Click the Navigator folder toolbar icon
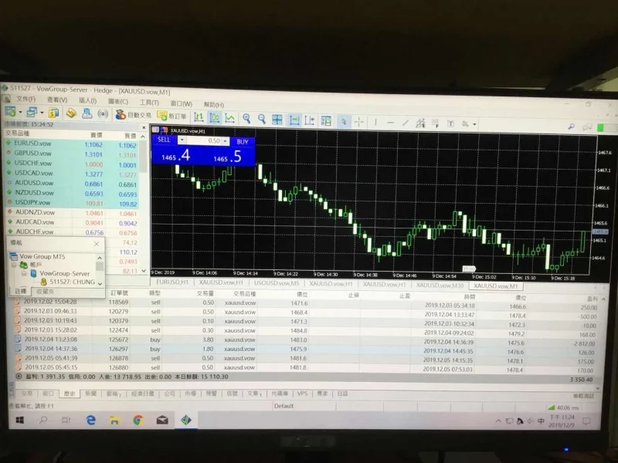This screenshot has height=463, width=618. click(x=71, y=113)
